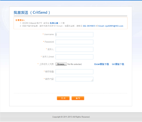Focus the Username input field

pyautogui.click(x=74, y=35)
